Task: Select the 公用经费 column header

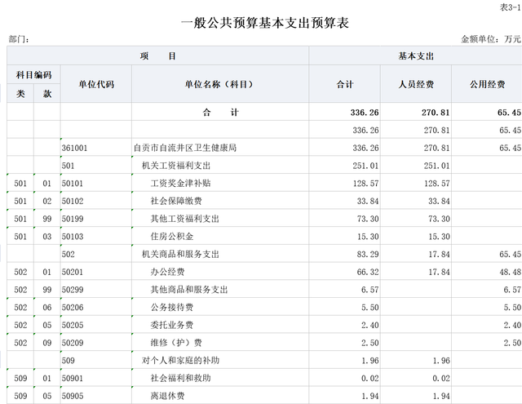Action: pyautogui.click(x=487, y=84)
